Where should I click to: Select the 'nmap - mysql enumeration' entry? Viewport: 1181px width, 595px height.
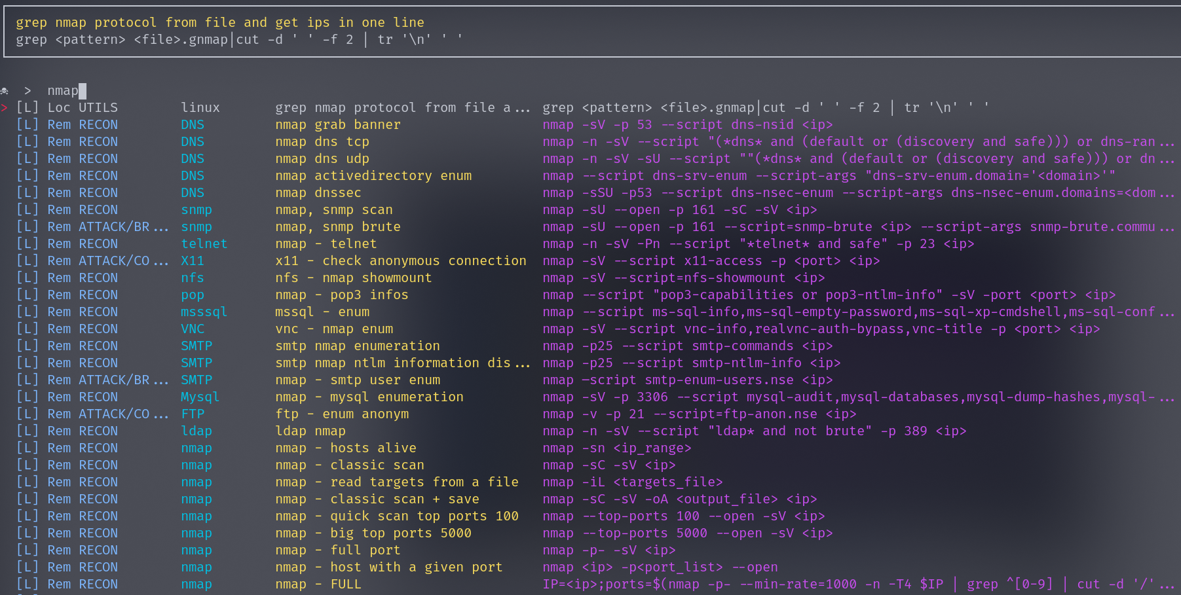coord(369,397)
